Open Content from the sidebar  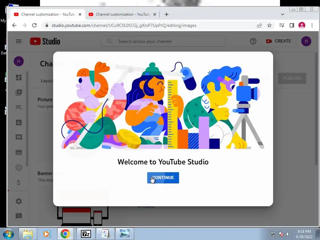(x=19, y=92)
